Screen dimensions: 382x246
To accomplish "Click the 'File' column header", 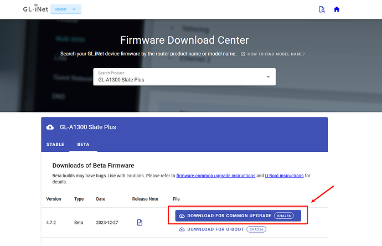I will point(176,199).
